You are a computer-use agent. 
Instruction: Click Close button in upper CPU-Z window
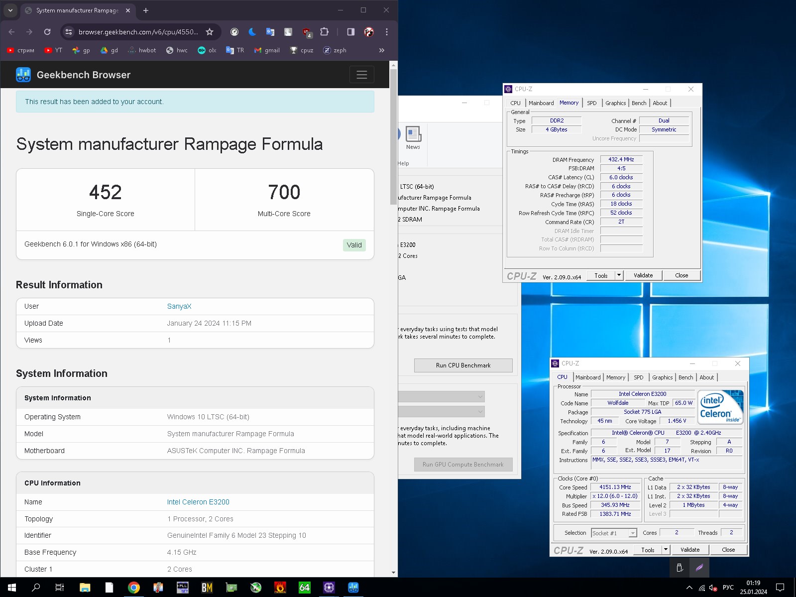(682, 275)
